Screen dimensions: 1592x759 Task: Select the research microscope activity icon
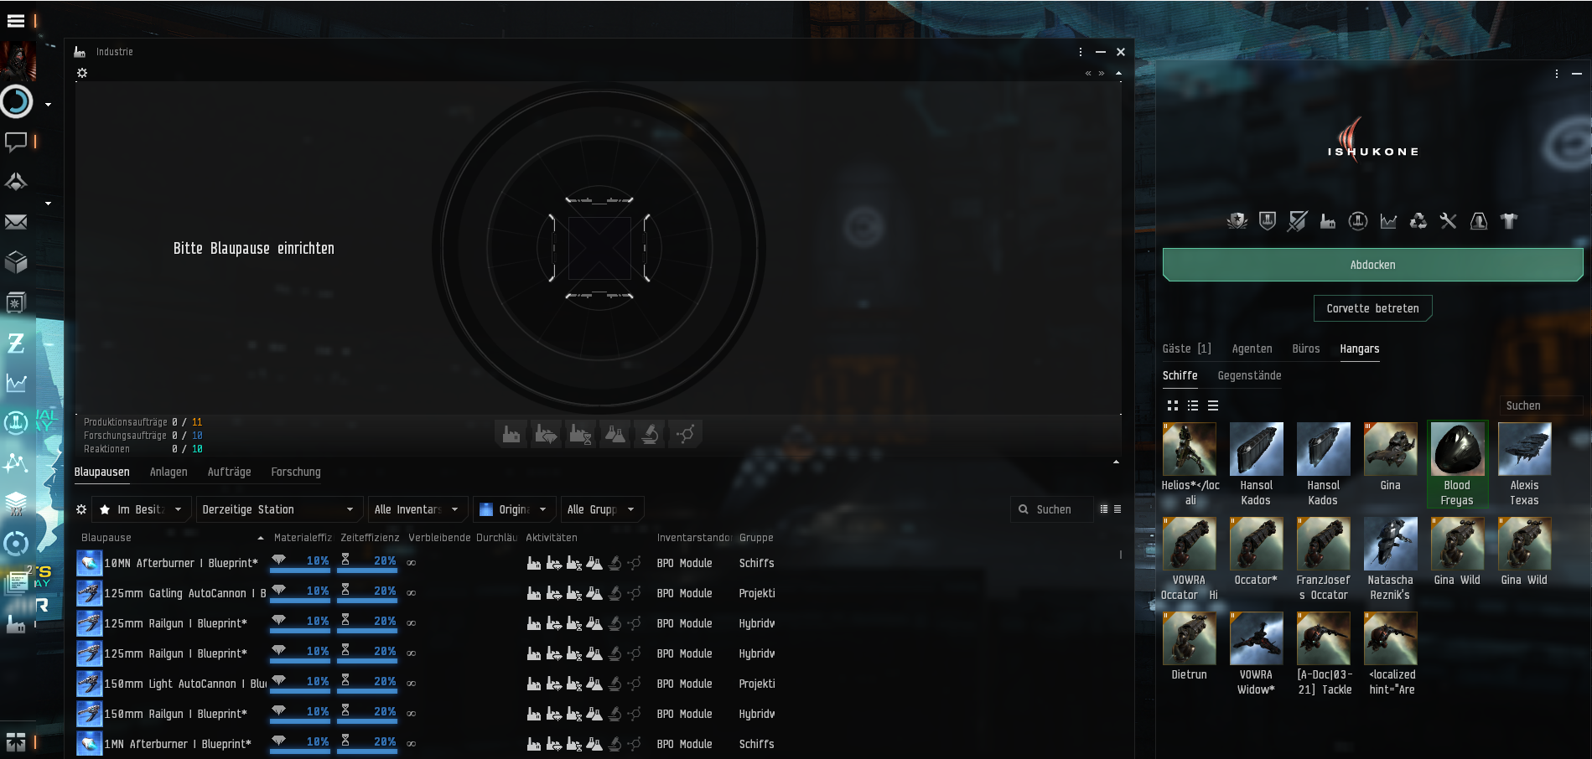[650, 434]
